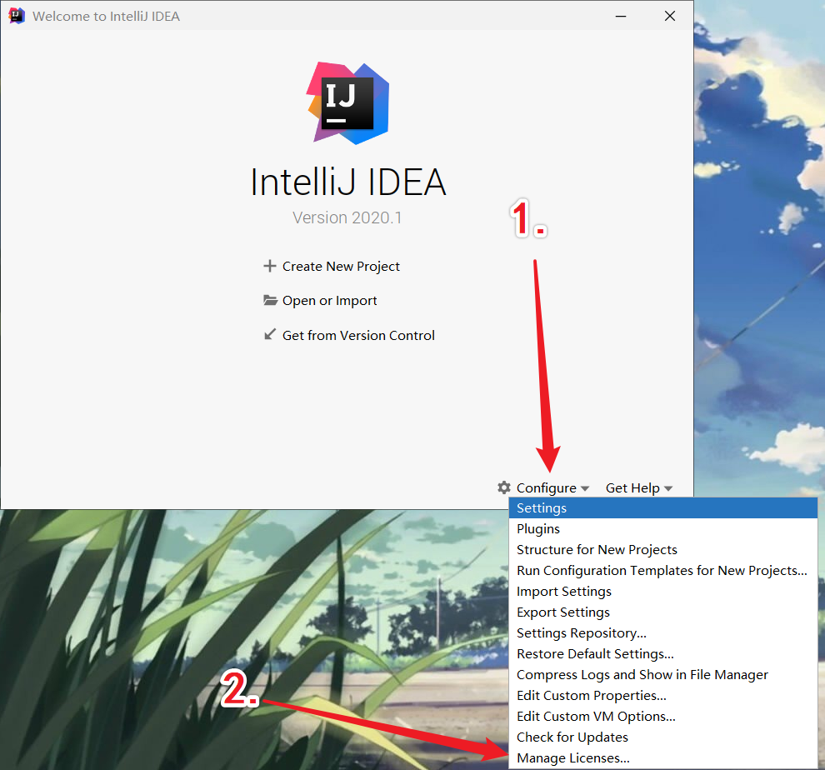Choose Restore Default Settings
The height and width of the screenshot is (770, 825).
(x=663, y=653)
